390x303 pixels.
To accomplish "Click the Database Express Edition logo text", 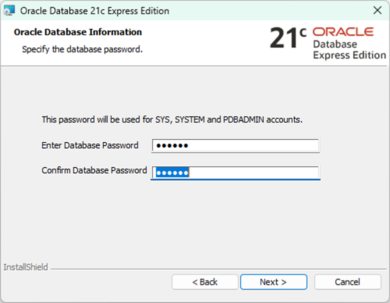I will pos(349,50).
